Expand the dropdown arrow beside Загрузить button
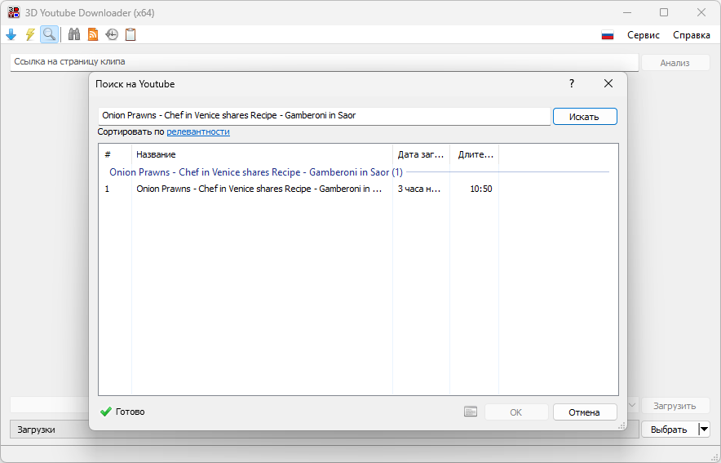The image size is (721, 463). pos(632,406)
